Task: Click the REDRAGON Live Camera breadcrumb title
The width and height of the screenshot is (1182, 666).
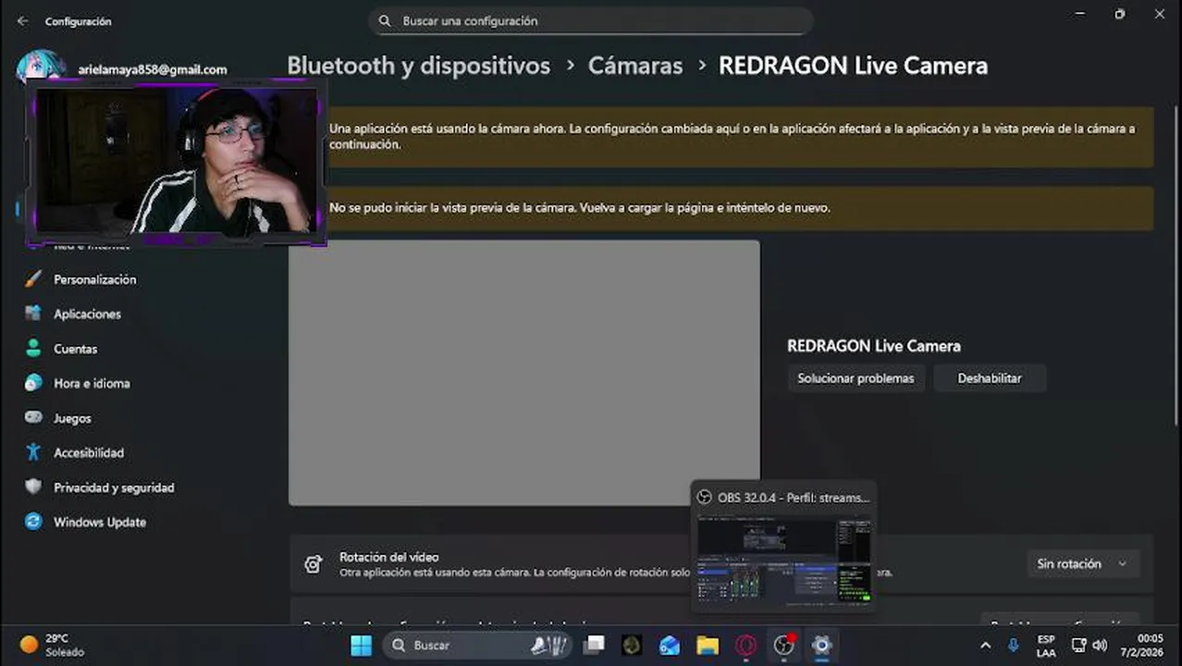Action: coord(853,66)
